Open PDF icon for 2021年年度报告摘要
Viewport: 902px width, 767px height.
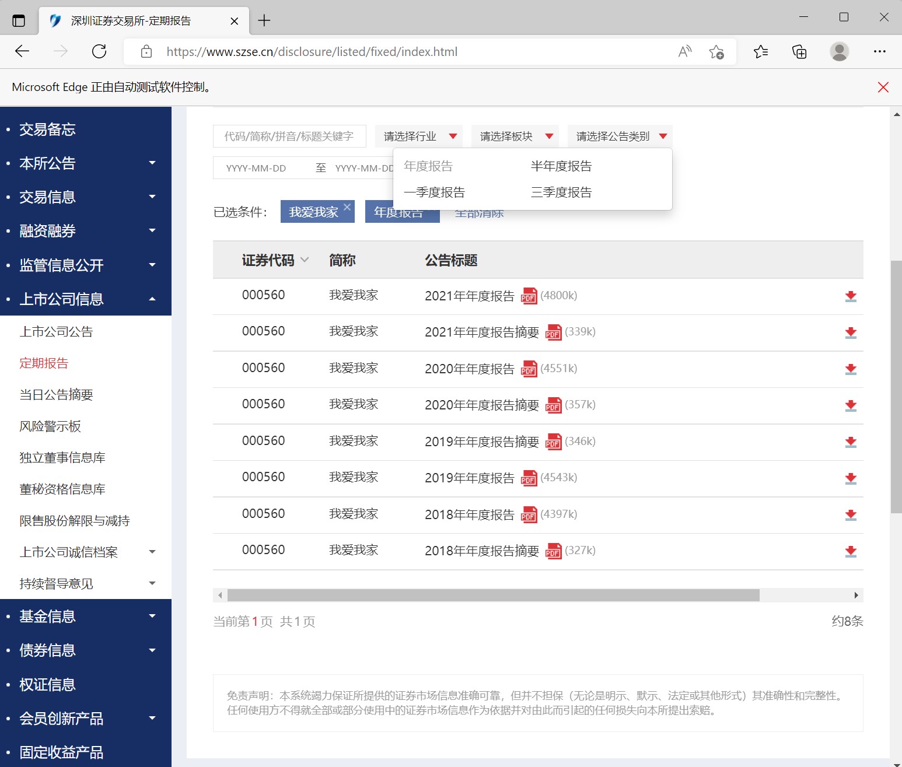(x=553, y=332)
